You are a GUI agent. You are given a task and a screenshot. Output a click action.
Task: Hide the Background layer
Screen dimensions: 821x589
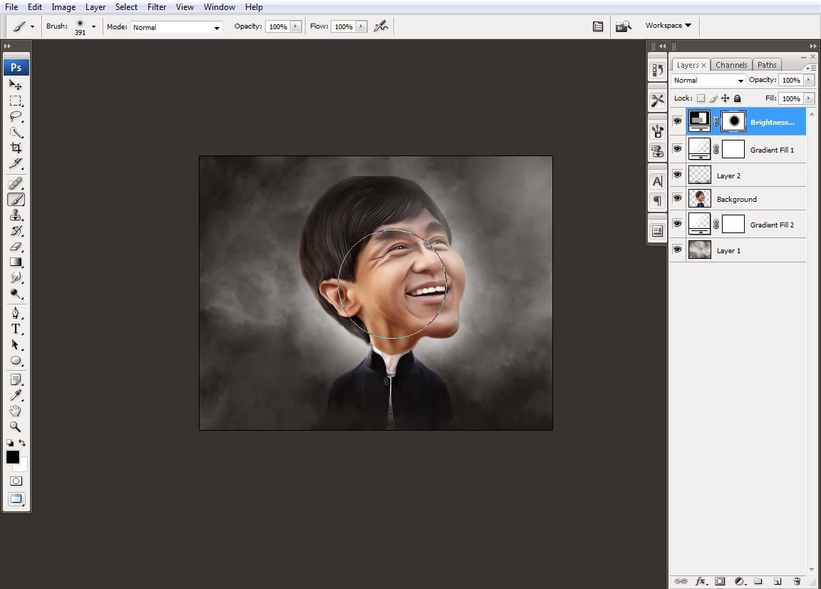click(x=677, y=199)
